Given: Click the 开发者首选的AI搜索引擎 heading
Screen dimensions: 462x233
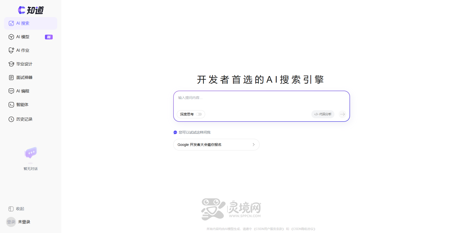Looking at the screenshot, I should tap(261, 80).
